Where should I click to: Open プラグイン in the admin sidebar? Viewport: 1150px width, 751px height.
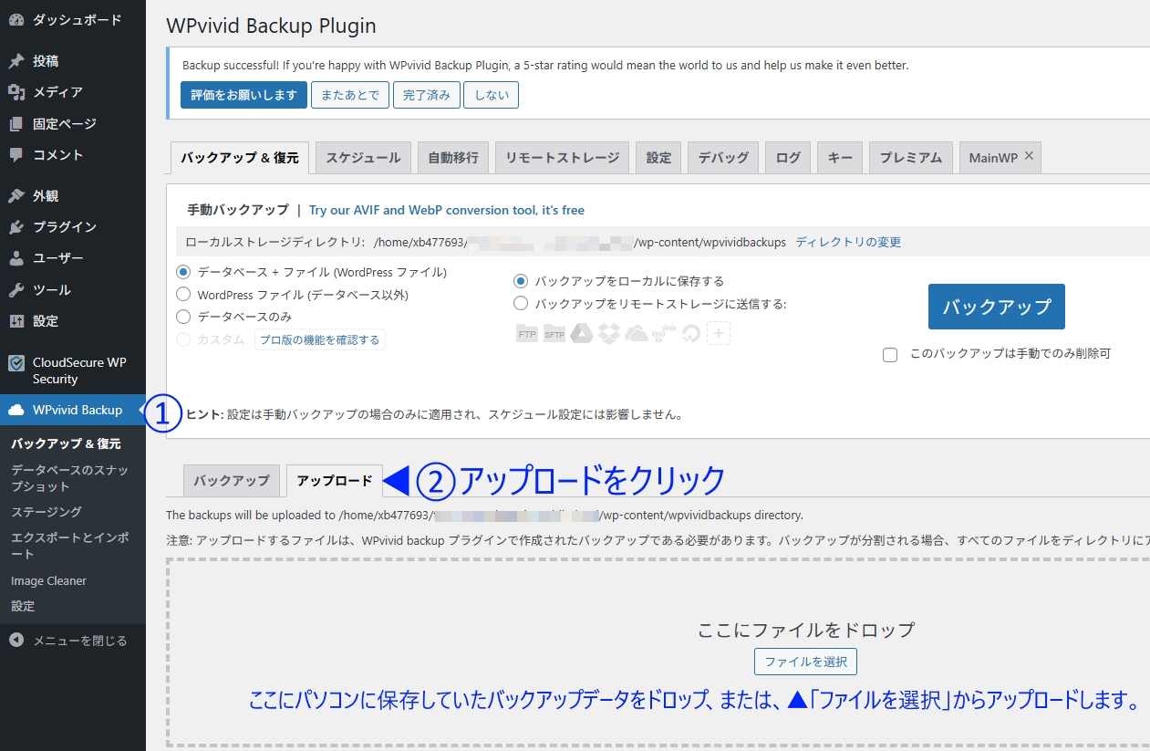point(64,227)
